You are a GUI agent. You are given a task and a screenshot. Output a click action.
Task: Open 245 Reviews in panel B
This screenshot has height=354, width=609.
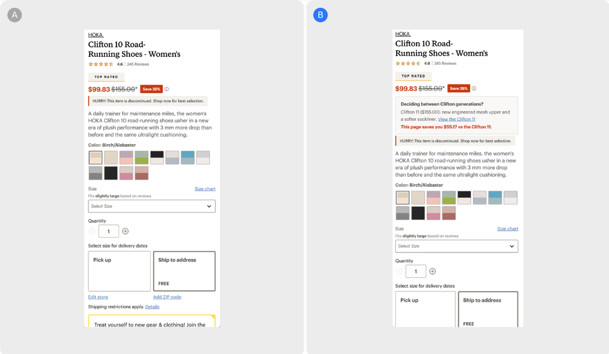click(445, 64)
